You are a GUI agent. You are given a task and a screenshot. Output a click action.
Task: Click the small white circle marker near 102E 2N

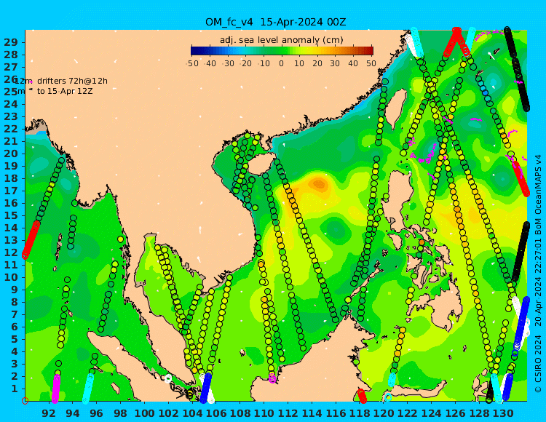[168, 378]
